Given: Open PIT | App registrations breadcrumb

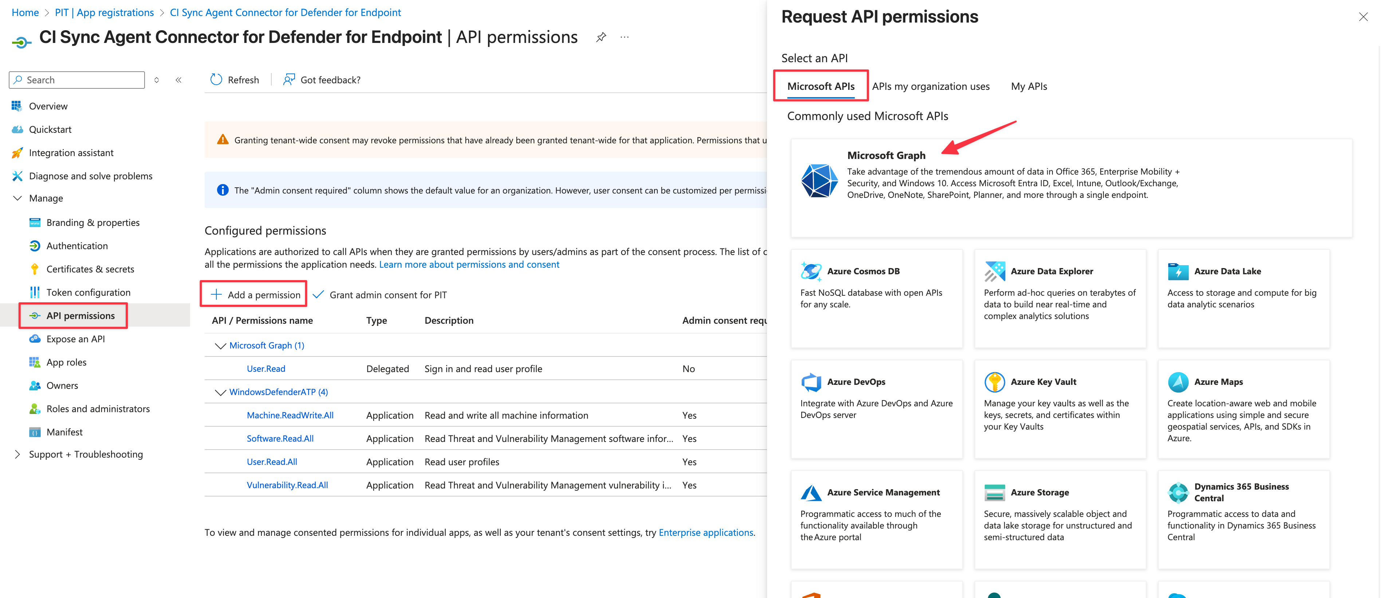Looking at the screenshot, I should [104, 12].
